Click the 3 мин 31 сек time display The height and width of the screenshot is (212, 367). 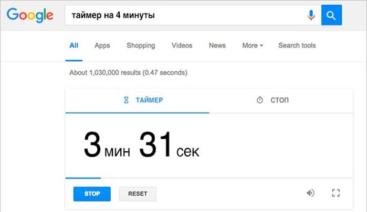141,145
